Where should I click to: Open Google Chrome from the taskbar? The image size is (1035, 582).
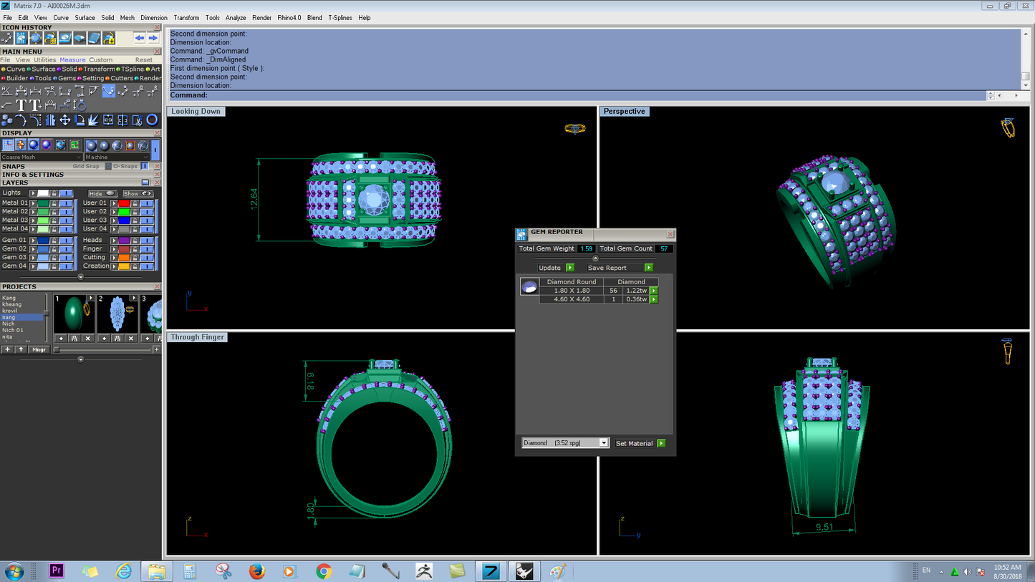click(324, 571)
